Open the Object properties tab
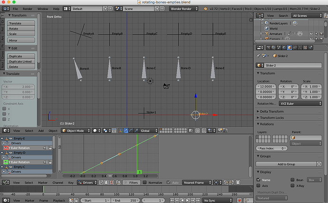Viewport: 328px width, 203px height. tap(289, 48)
